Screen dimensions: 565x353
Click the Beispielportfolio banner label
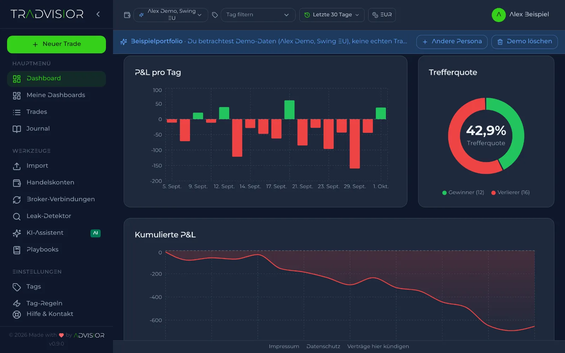[x=156, y=41]
